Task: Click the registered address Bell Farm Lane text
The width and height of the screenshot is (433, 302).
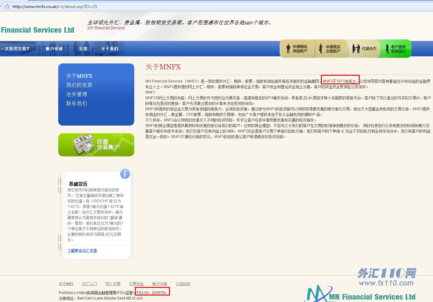Action: (110, 298)
